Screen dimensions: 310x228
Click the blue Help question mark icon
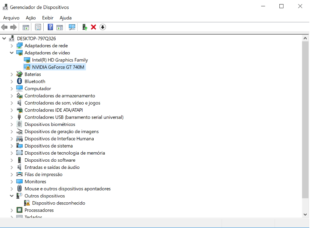click(50, 27)
